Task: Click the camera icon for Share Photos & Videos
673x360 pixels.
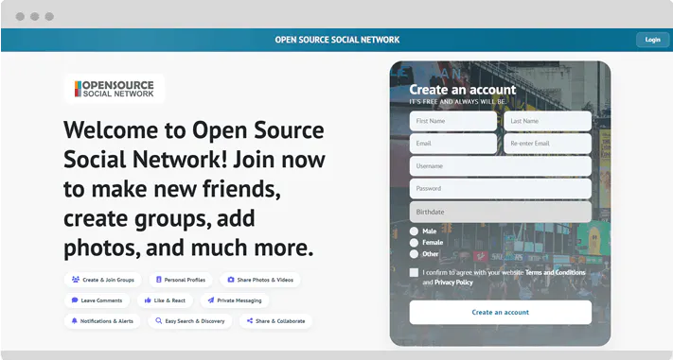Action: (230, 280)
